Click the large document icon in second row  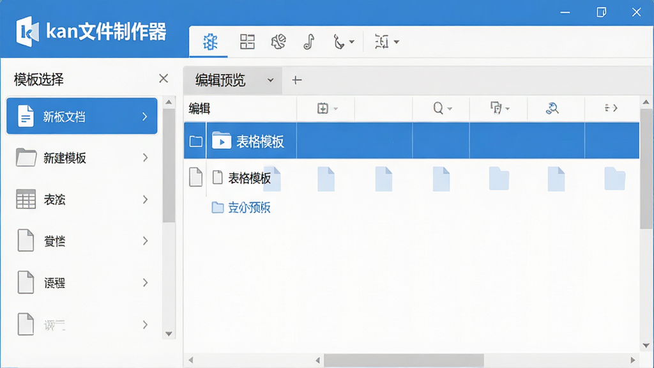[195, 177]
